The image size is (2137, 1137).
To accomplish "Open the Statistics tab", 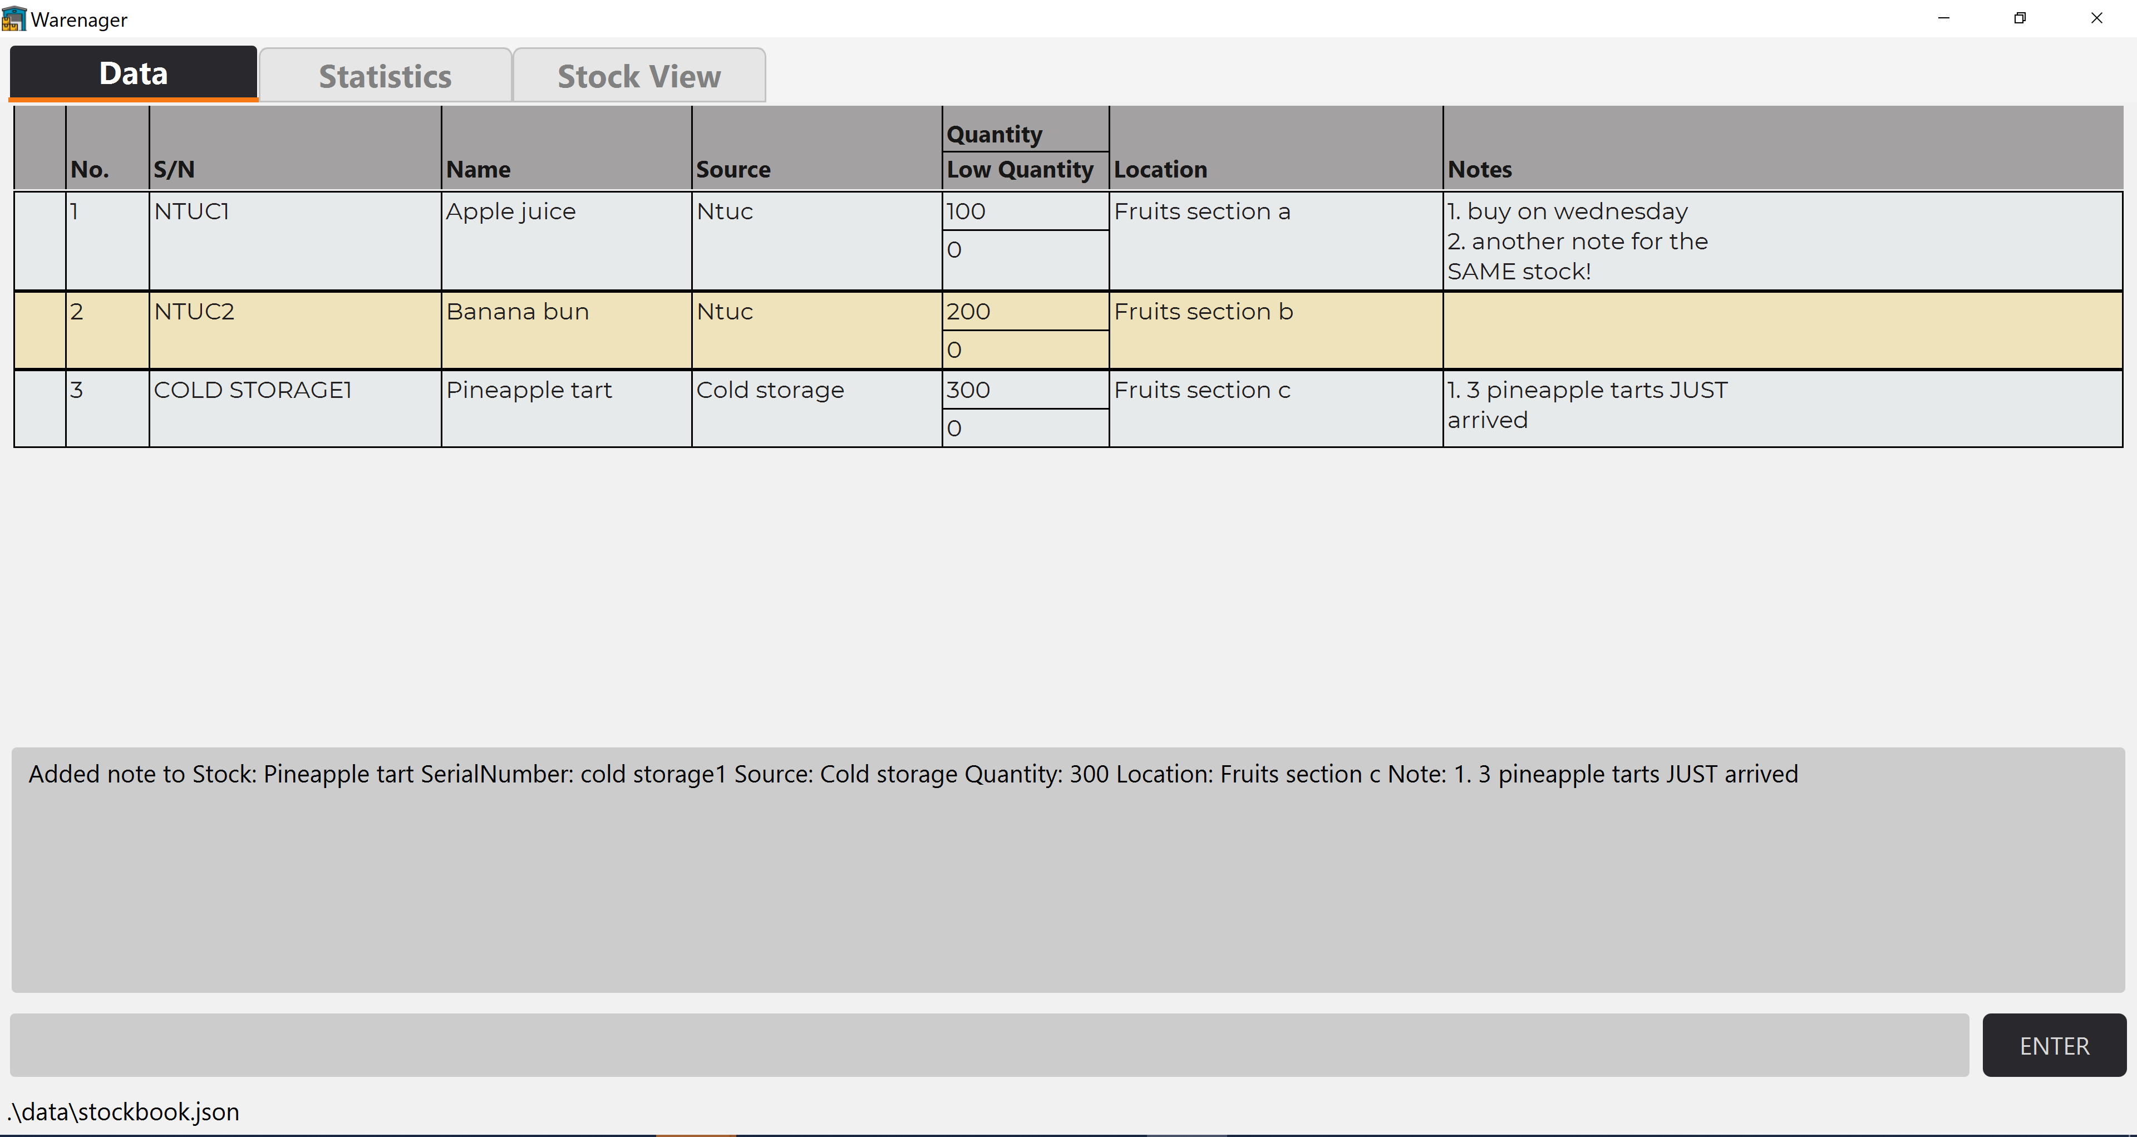I will click(385, 76).
